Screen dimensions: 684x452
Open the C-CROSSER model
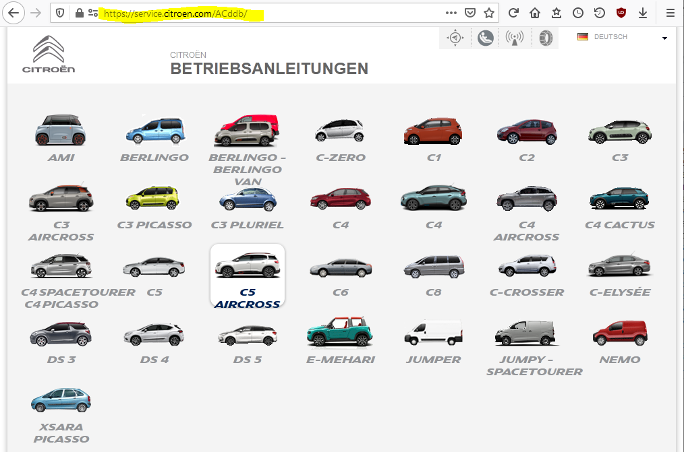(x=527, y=276)
